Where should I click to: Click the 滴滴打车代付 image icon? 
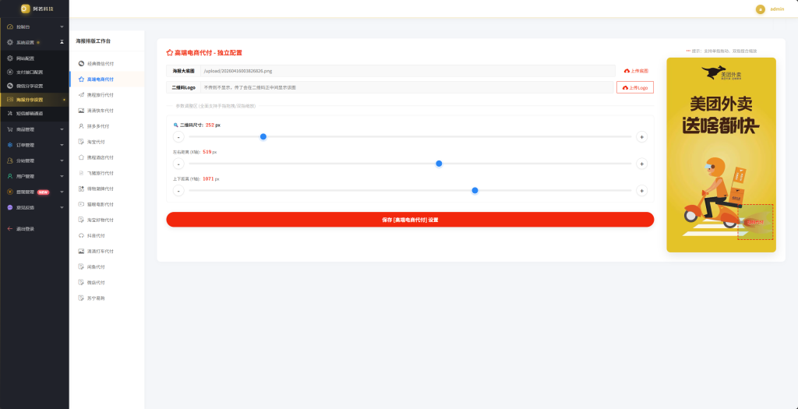point(81,252)
